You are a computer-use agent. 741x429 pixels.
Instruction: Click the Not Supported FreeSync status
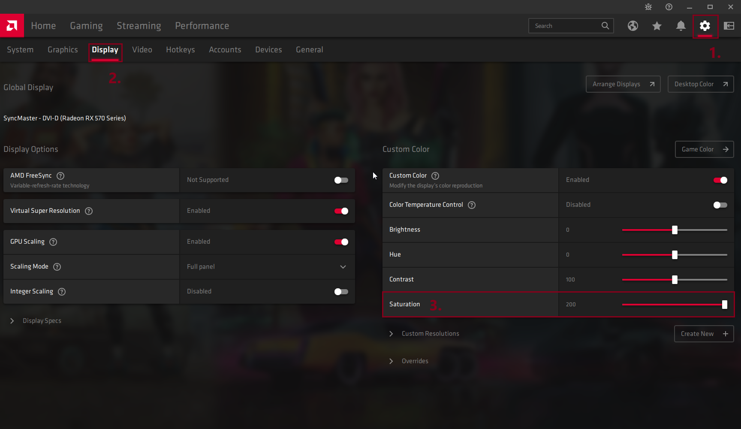208,180
